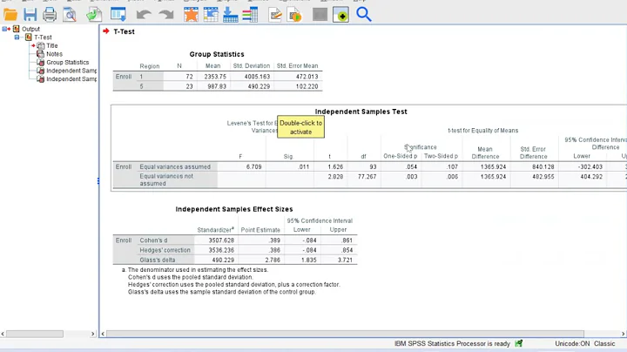Print the output with the printer icon
The image size is (627, 352).
pos(50,15)
